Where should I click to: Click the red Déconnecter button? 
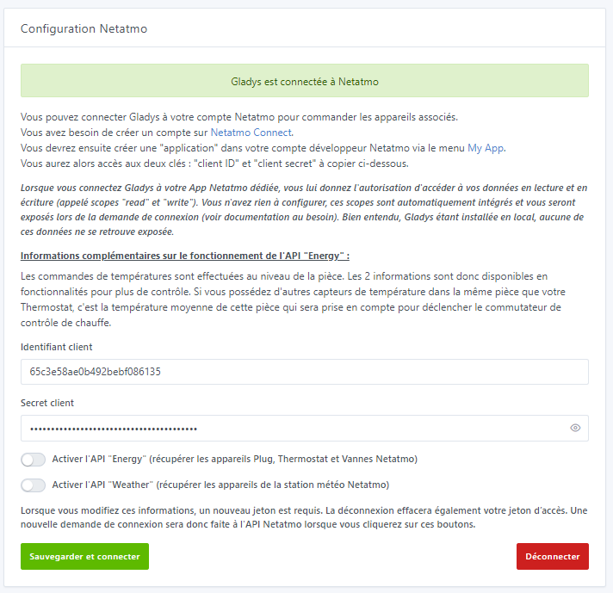tap(552, 556)
